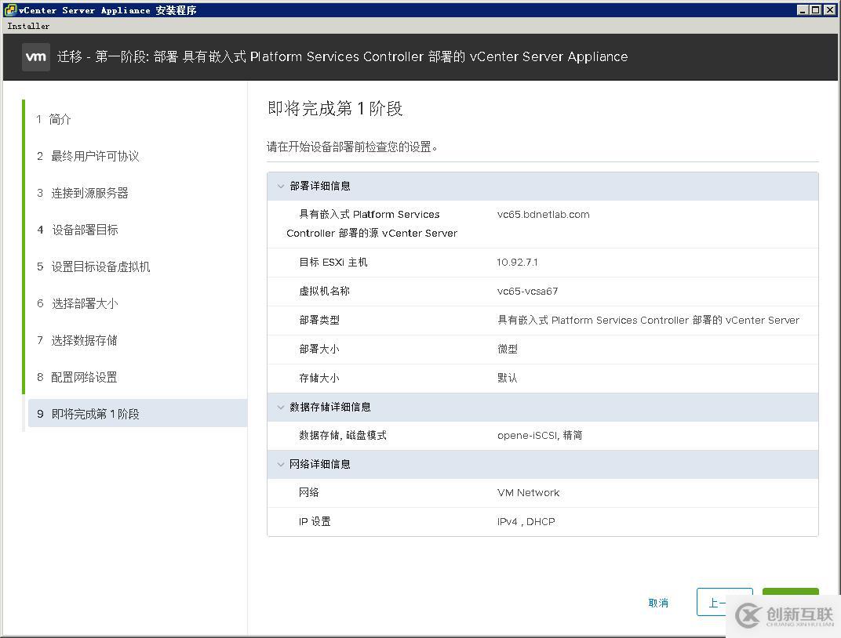841x638 pixels.
Task: Click the 虚拟机名称 label
Action: pyautogui.click(x=324, y=292)
